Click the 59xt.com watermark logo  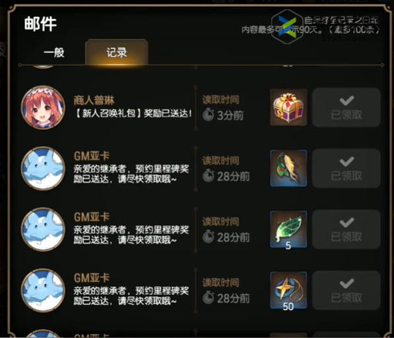287,26
